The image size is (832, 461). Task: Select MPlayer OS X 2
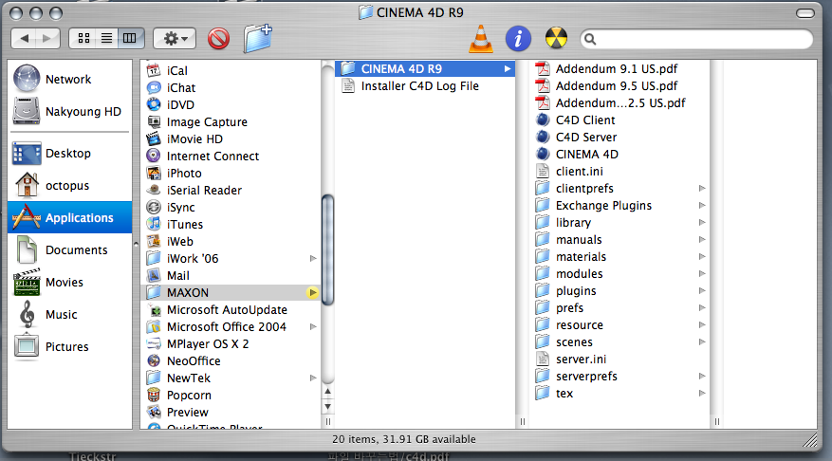[x=231, y=343]
